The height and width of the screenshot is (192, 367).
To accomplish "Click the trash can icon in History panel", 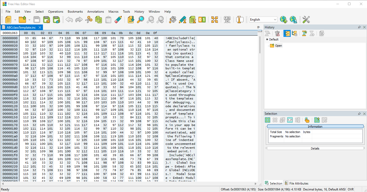I will click(277, 33).
